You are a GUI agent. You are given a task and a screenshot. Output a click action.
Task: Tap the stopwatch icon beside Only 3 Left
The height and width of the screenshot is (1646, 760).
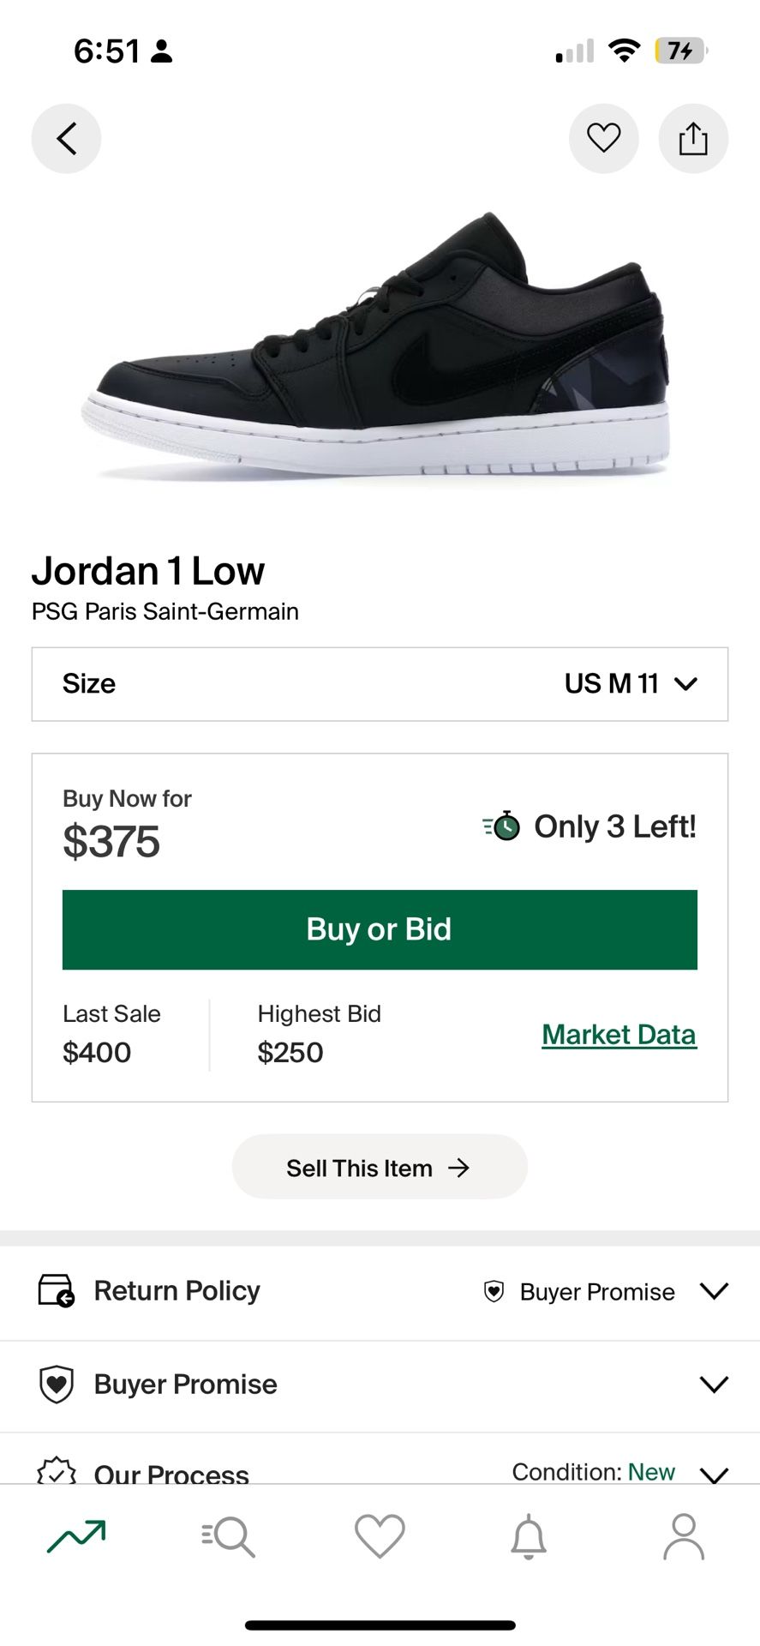pyautogui.click(x=502, y=826)
